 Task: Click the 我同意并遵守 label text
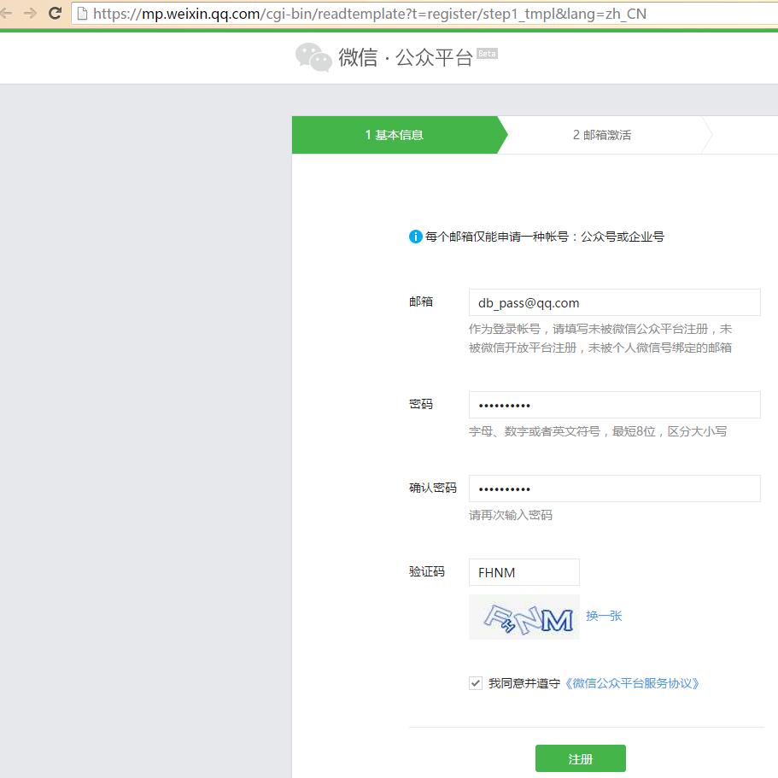tap(524, 684)
